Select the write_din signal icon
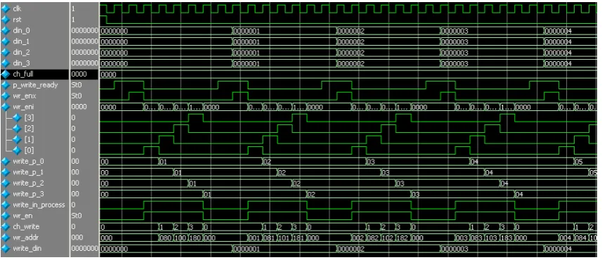Screen dimensions: 602x260 tap(6, 249)
